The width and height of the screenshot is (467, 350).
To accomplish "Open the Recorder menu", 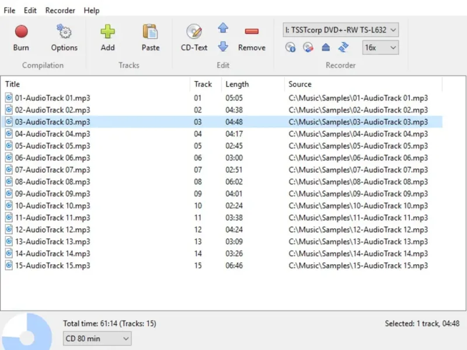I will click(x=60, y=10).
